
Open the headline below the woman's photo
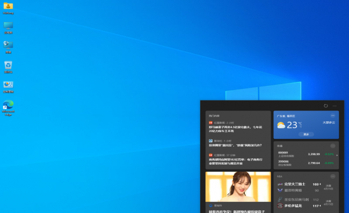(237, 211)
